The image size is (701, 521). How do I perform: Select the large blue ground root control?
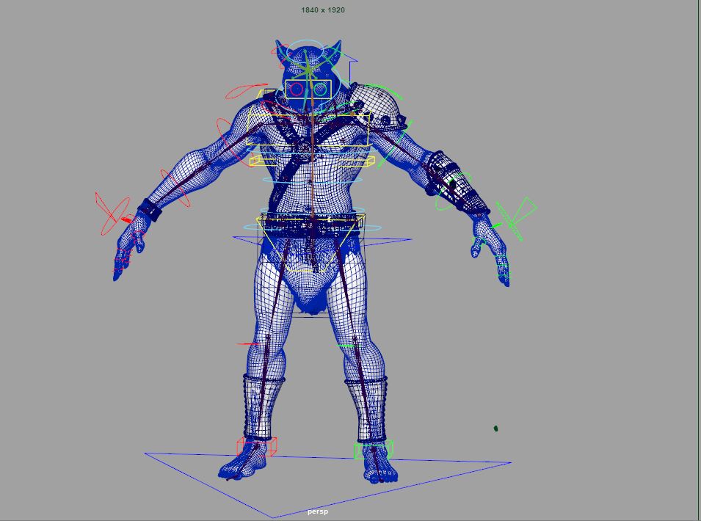click(327, 485)
